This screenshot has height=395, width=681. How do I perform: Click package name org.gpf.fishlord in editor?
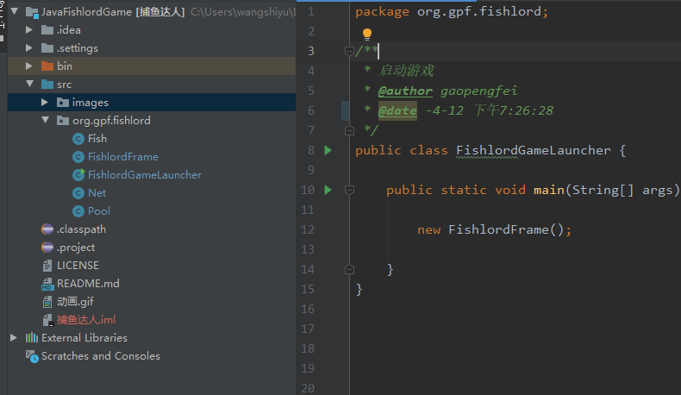[479, 12]
